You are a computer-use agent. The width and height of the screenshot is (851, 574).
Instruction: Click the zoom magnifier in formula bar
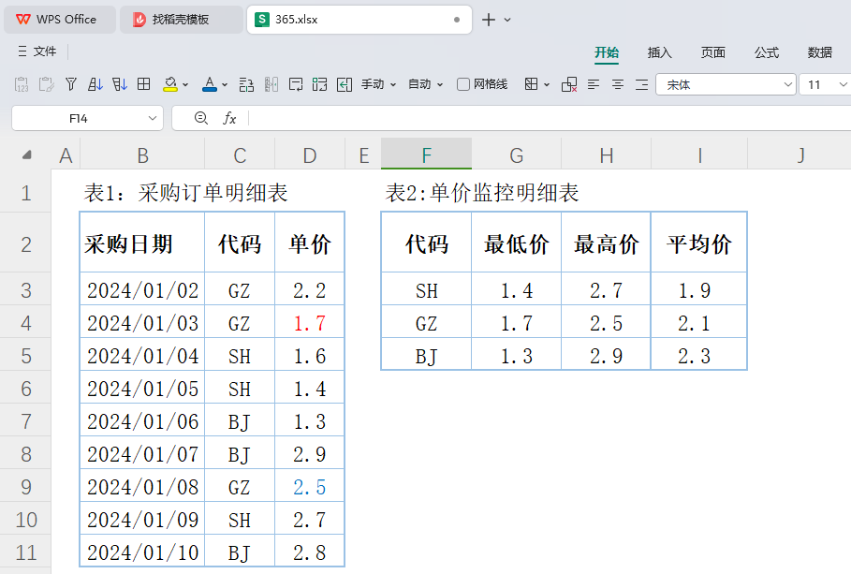click(x=200, y=118)
